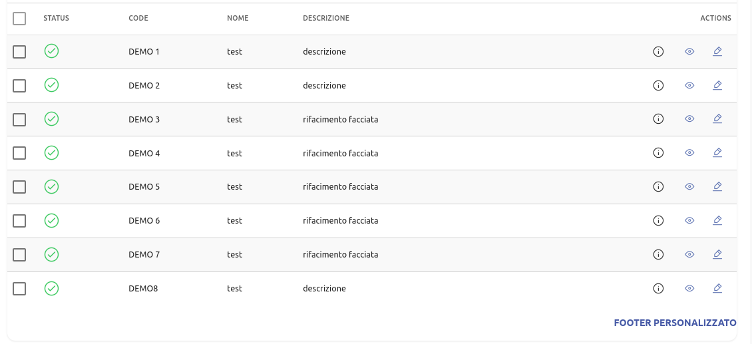View DEMO 1 via the eye icon

689,51
